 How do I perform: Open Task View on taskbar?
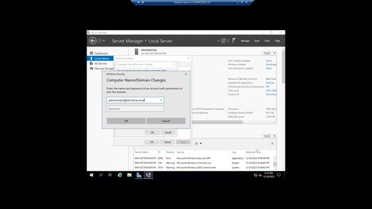coord(110,175)
